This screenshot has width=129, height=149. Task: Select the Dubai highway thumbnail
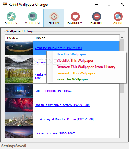pos(19,119)
